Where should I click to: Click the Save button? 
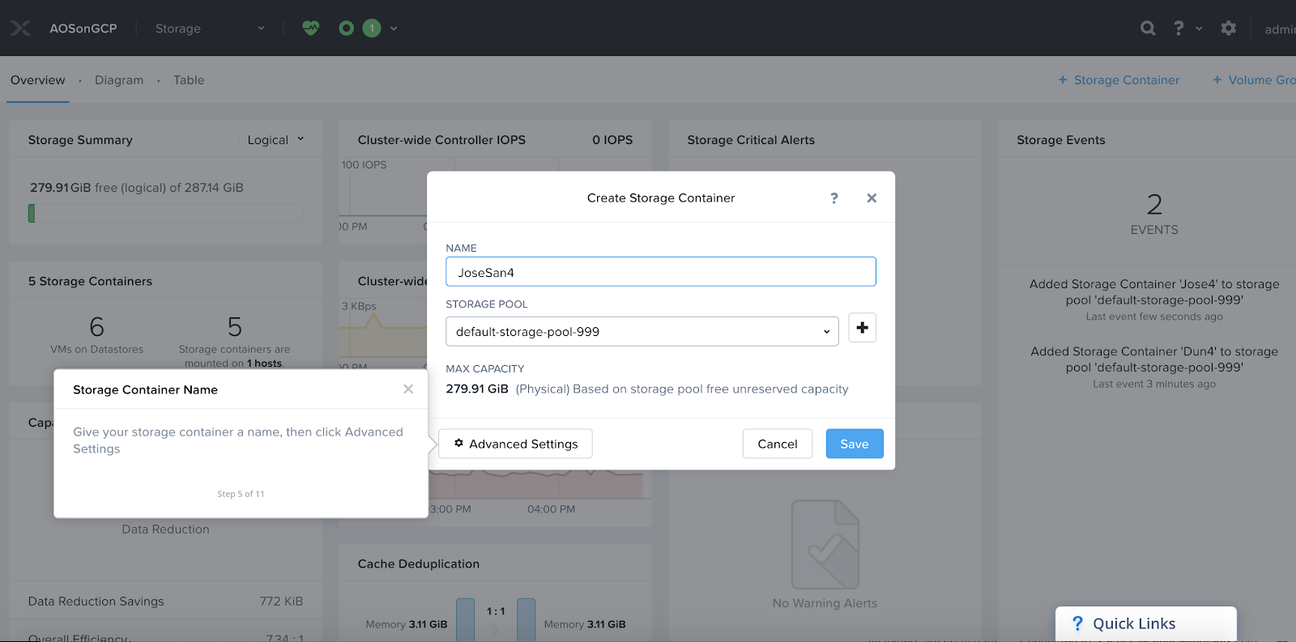pos(854,444)
